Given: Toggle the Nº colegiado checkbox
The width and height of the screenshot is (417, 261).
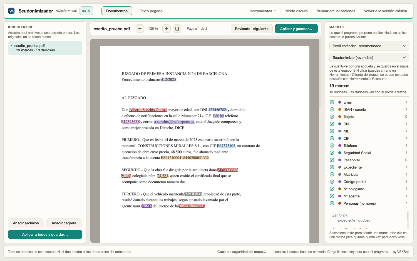Looking at the screenshot, I should pos(332,189).
